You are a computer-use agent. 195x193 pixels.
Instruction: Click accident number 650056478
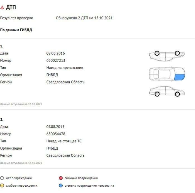(x=56, y=134)
